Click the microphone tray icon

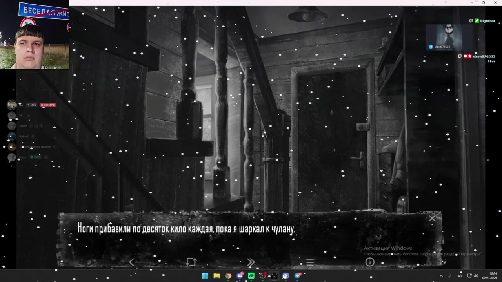(450, 276)
